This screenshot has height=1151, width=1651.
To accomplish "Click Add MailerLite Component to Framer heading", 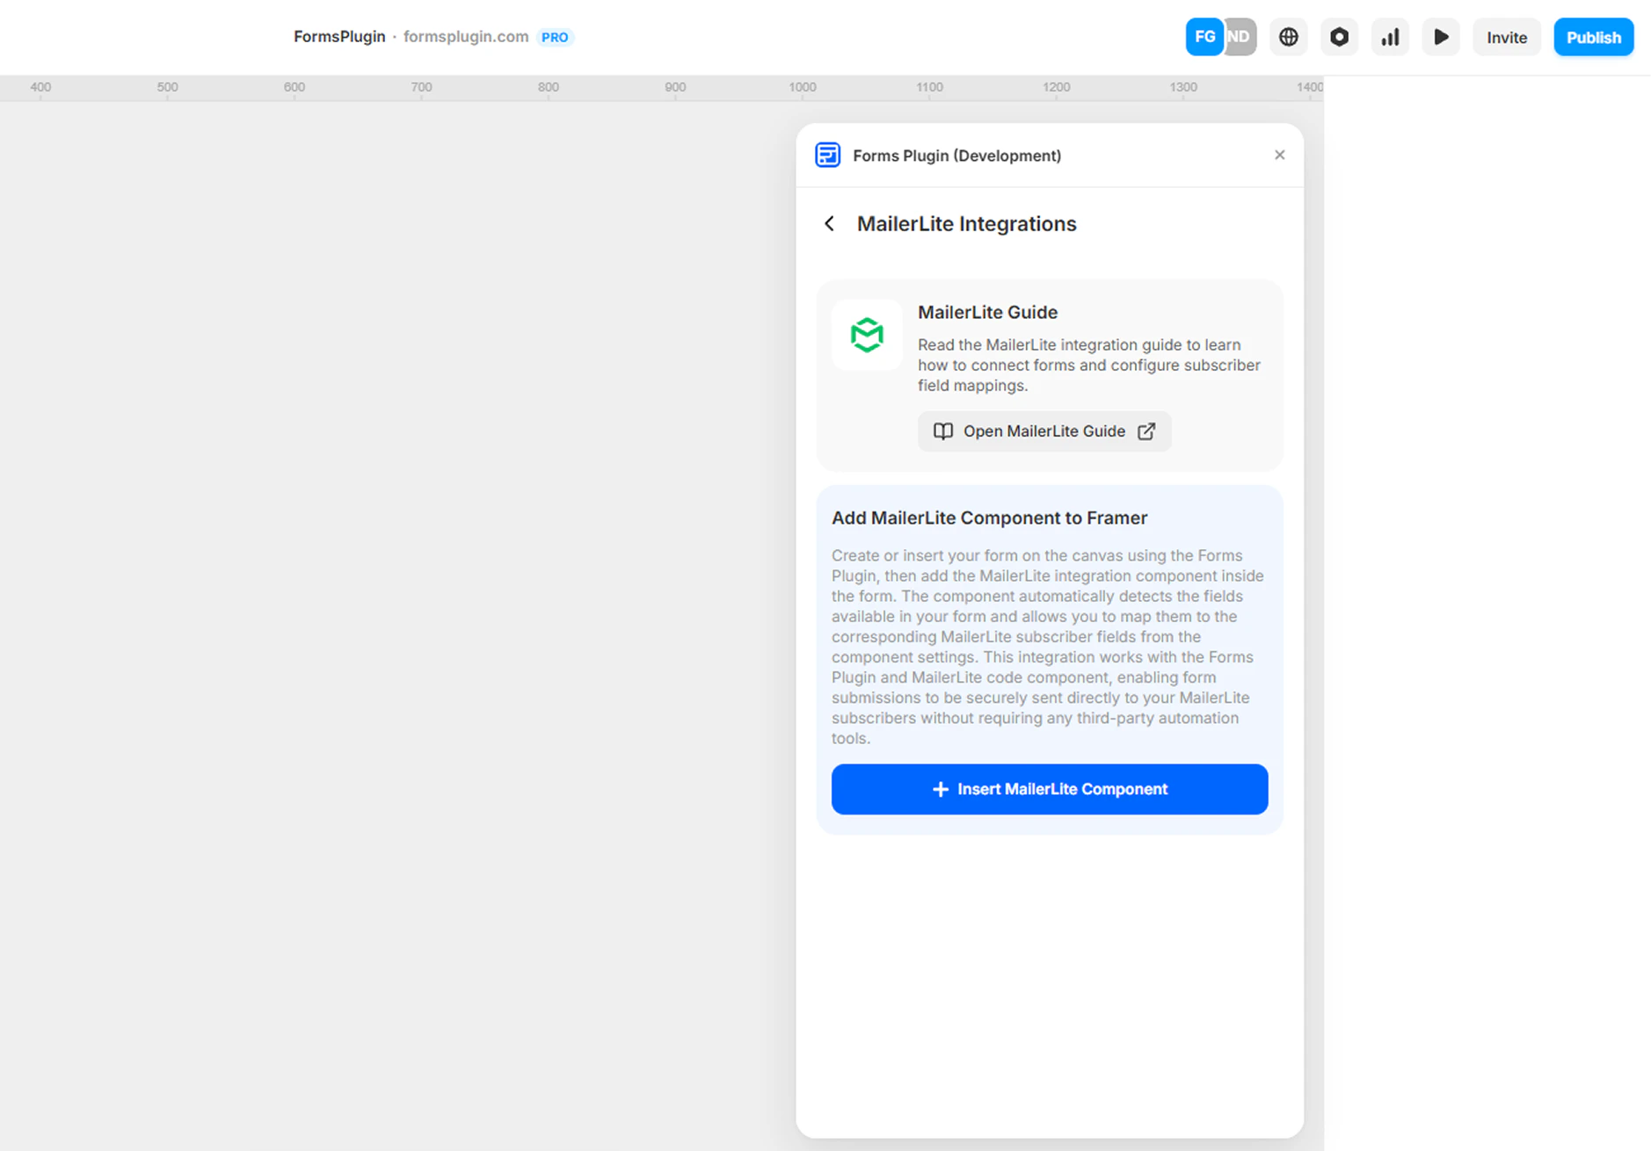I will coord(989,518).
